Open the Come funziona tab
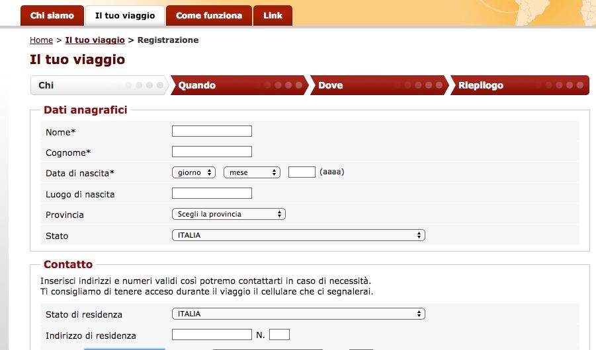Viewport: 596px width, 350px height. coord(209,16)
